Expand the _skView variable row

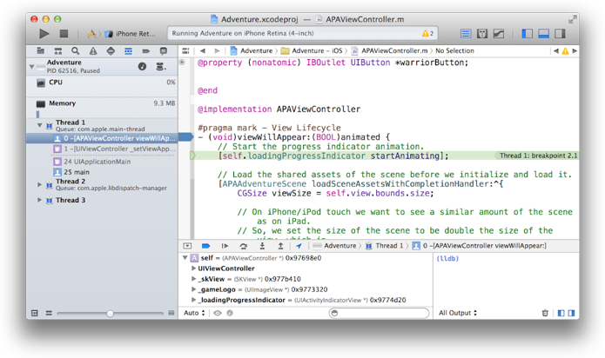[x=194, y=279]
